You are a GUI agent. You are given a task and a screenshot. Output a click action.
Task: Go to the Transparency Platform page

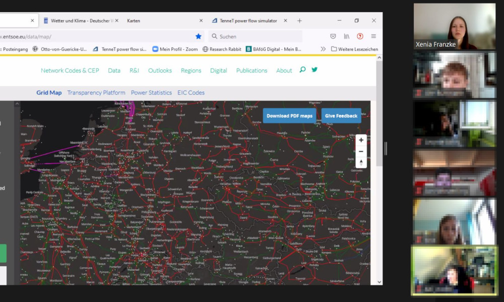click(96, 93)
